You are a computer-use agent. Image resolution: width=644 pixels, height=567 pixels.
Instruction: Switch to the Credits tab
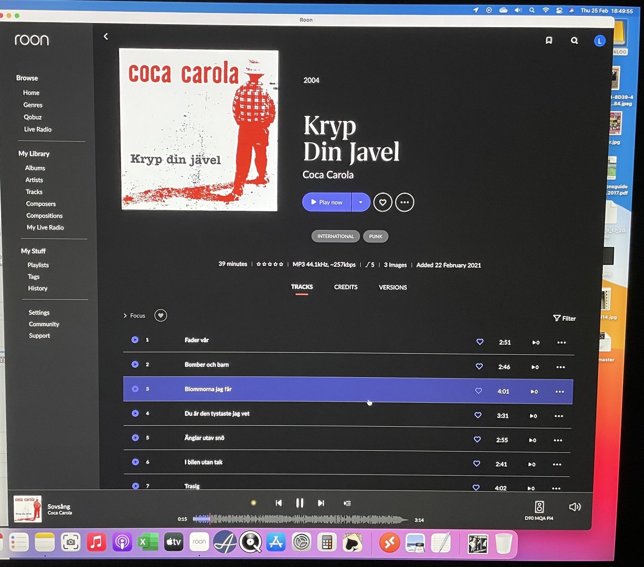pos(346,287)
